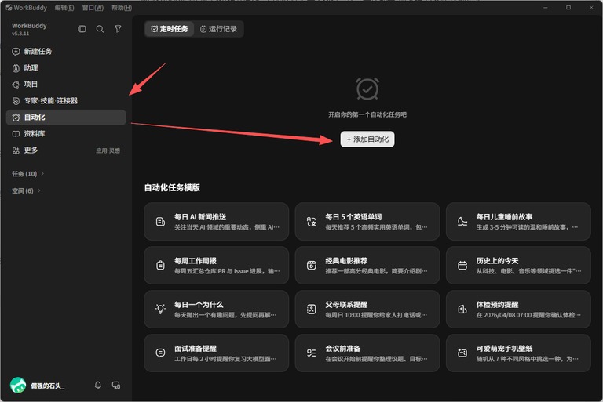This screenshot has width=603, height=402.
Task: Click the 空间 (6) label
Action: point(23,190)
